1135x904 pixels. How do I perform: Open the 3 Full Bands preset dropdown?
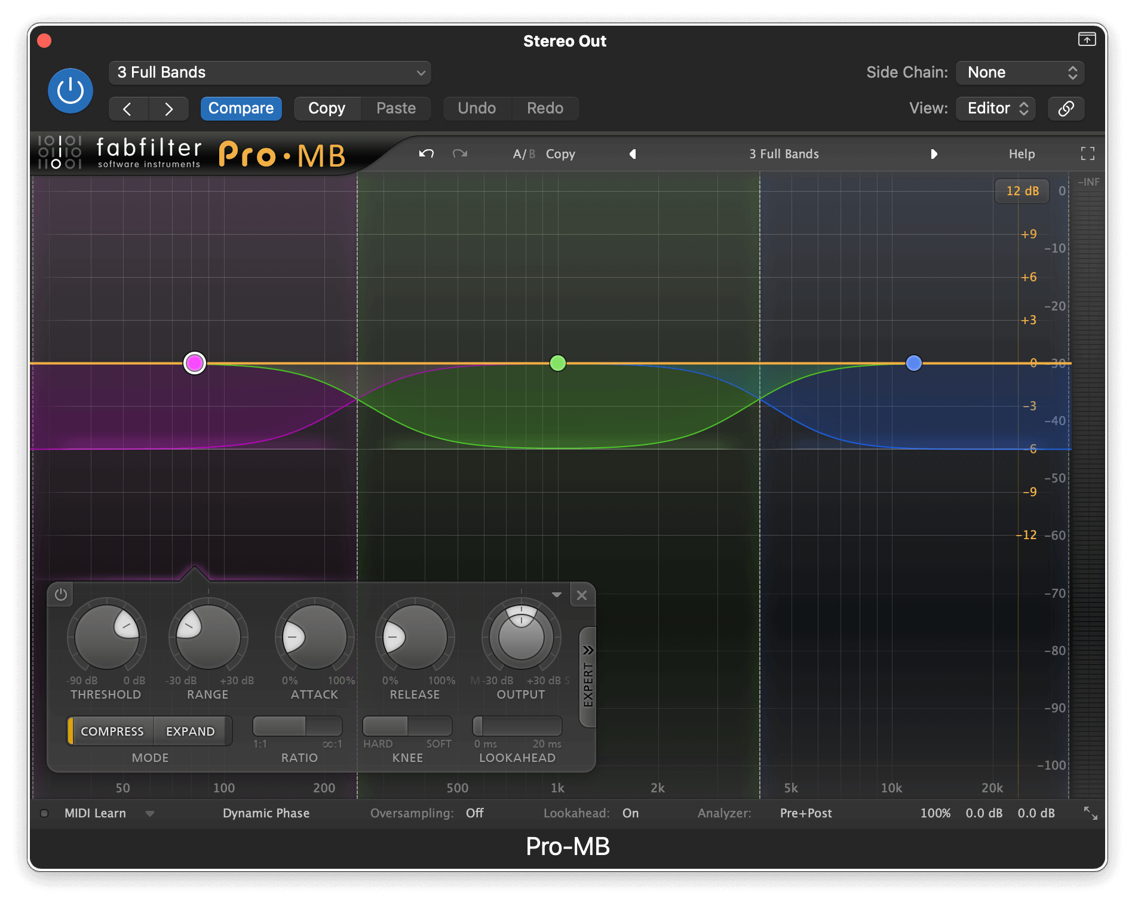click(270, 73)
